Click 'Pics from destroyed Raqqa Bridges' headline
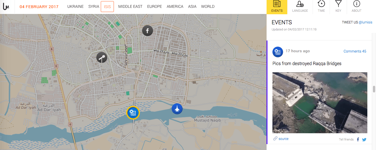Screen dimensions: 376x150 coord(307,64)
